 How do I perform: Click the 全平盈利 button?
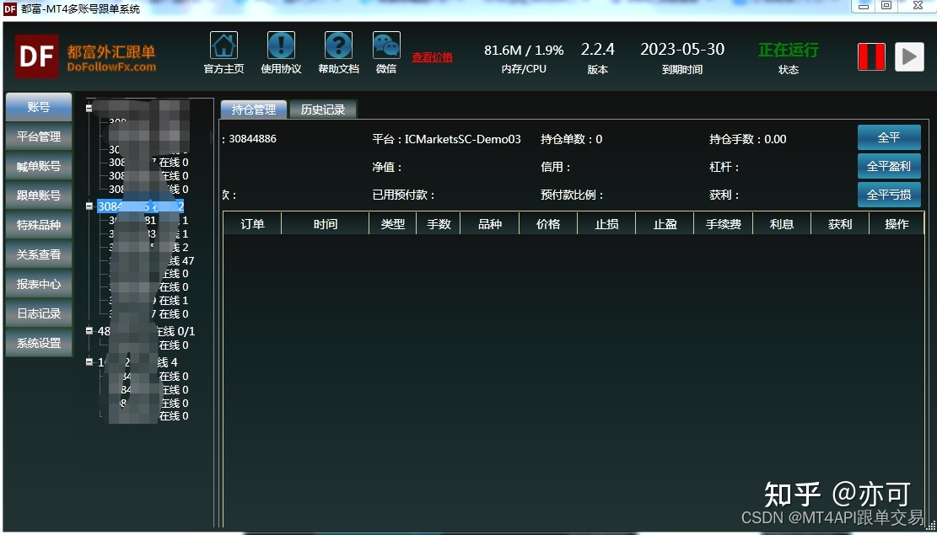point(889,166)
